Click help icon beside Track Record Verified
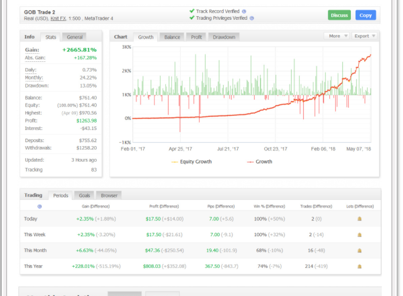The image size is (403, 296). click(244, 11)
